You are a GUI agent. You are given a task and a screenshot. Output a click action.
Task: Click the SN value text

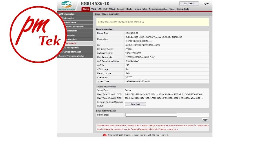pyautogui.click(x=142, y=45)
